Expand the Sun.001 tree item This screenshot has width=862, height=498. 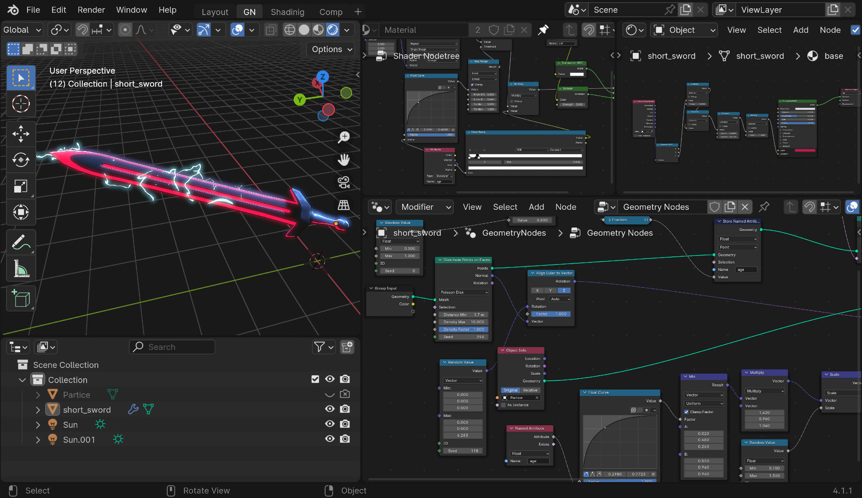[x=38, y=440]
